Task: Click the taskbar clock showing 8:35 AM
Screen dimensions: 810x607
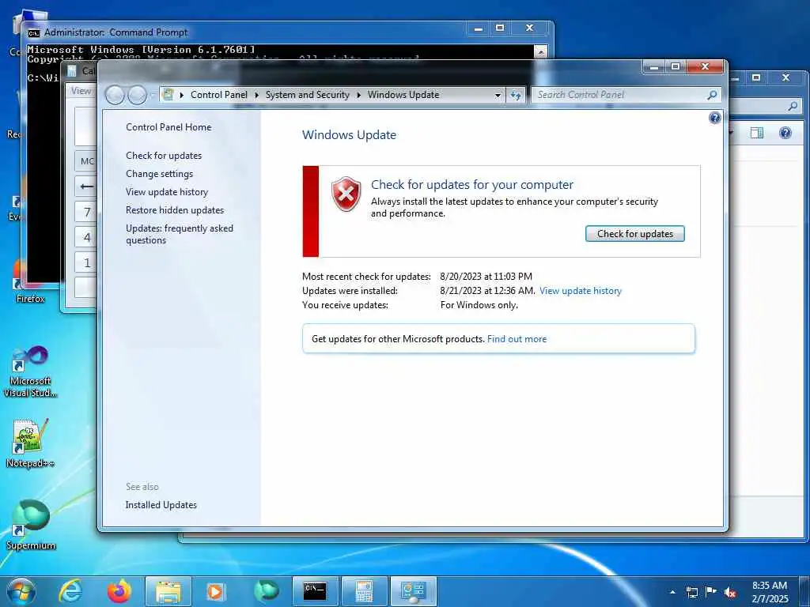Action: click(770, 592)
